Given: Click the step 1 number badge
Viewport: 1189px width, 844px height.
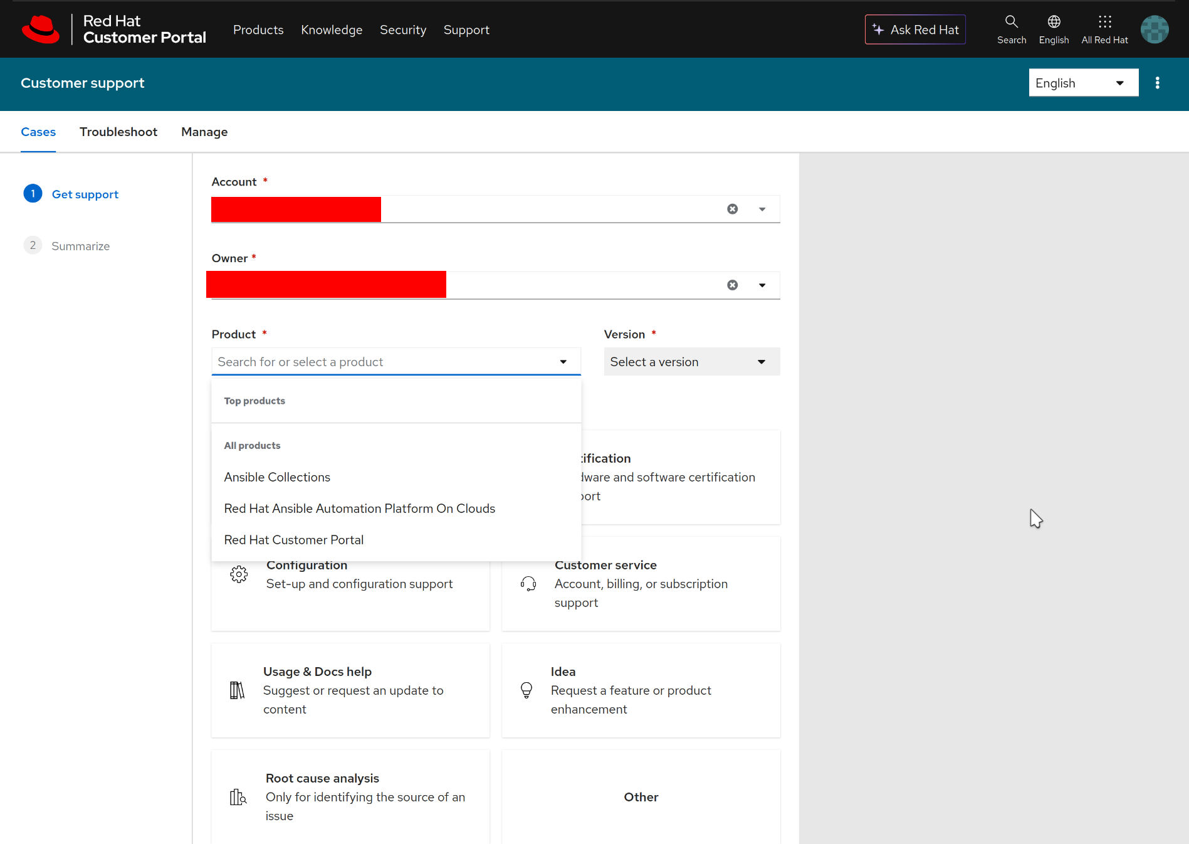Looking at the screenshot, I should point(33,194).
